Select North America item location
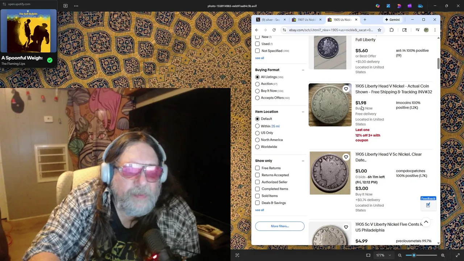Viewport: 464px width, 261px height. click(257, 140)
